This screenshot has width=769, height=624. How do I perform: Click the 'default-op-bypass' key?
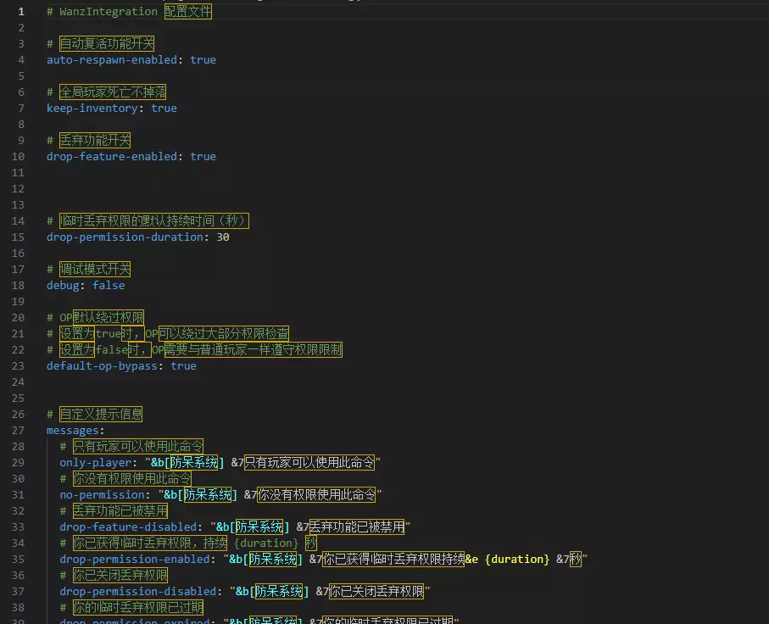[x=102, y=366]
